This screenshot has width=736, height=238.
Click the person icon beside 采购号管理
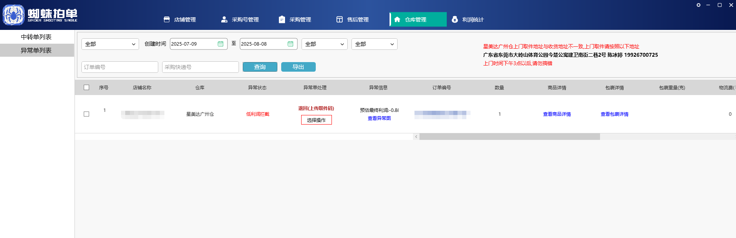pyautogui.click(x=224, y=20)
